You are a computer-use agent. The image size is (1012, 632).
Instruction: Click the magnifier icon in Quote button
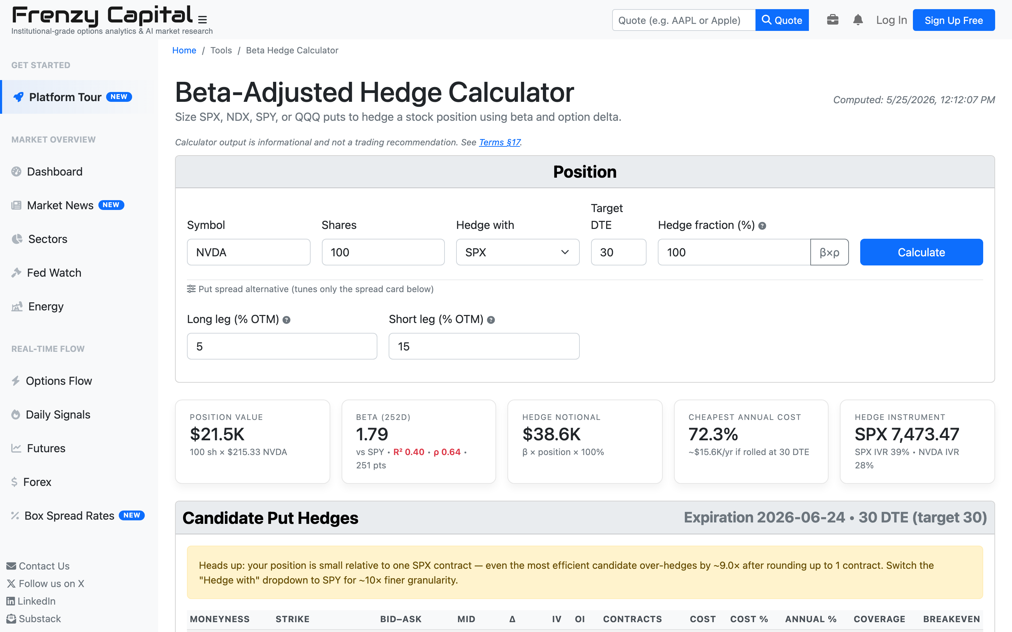click(x=766, y=20)
